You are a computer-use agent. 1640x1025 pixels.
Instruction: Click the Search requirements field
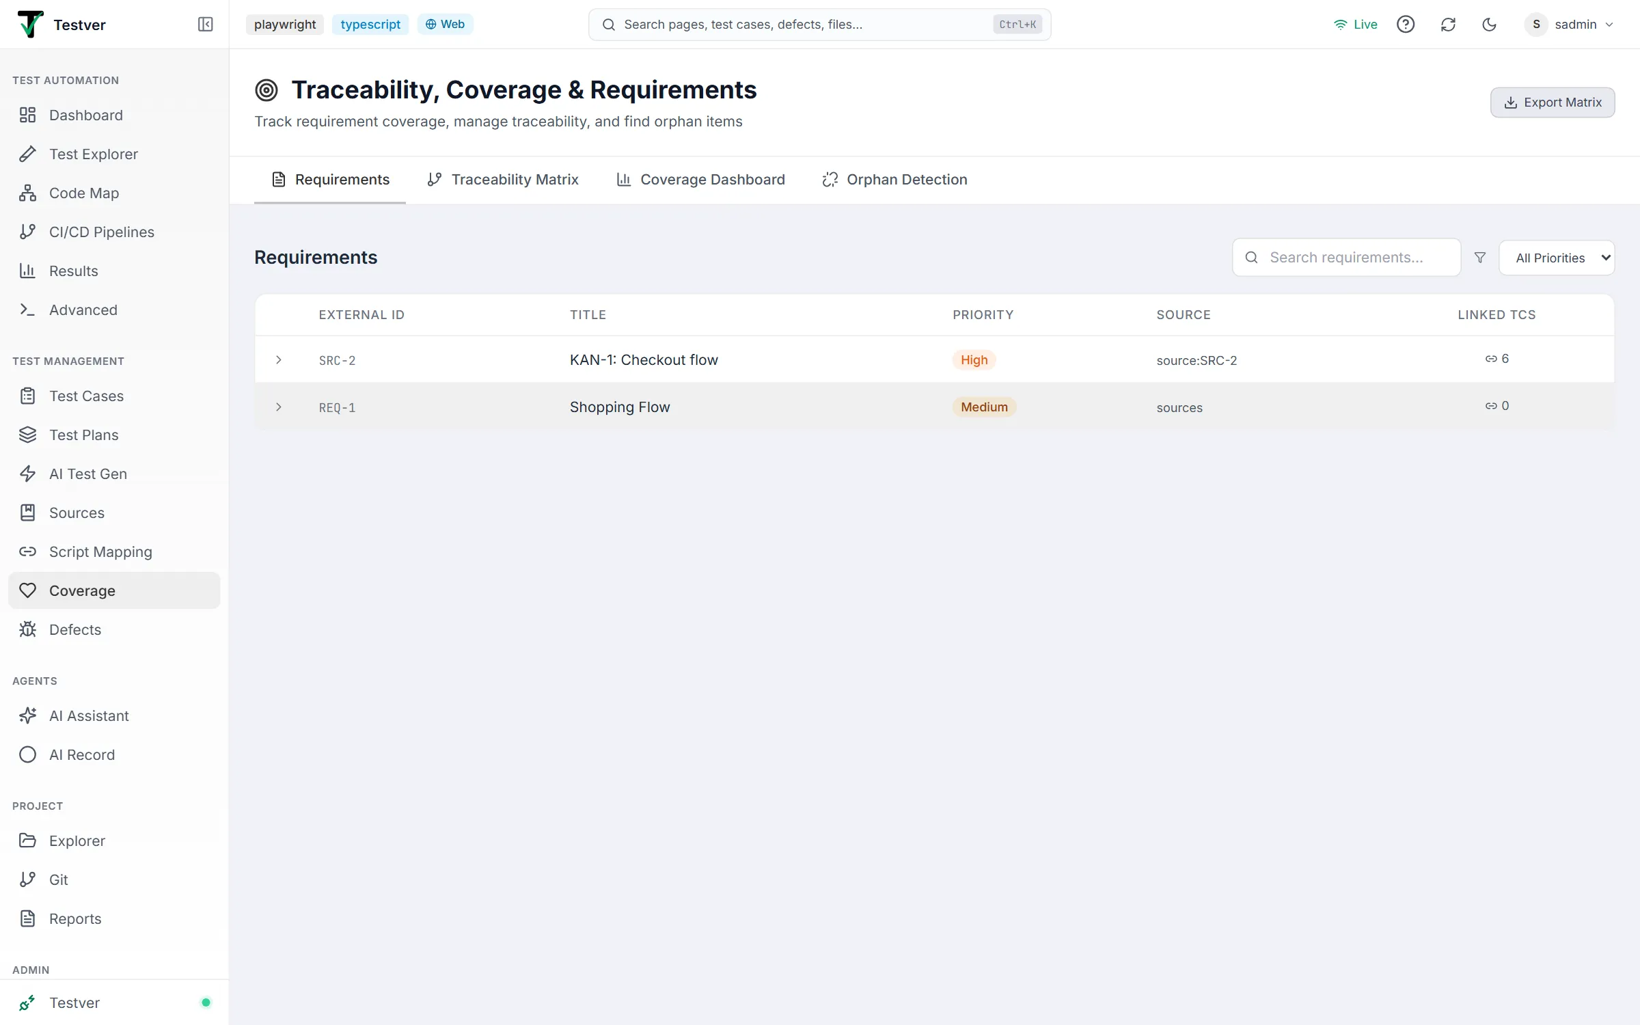1346,258
